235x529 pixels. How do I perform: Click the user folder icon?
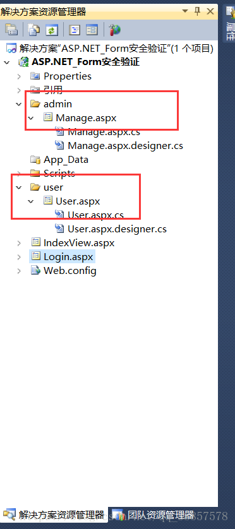[x=35, y=187]
